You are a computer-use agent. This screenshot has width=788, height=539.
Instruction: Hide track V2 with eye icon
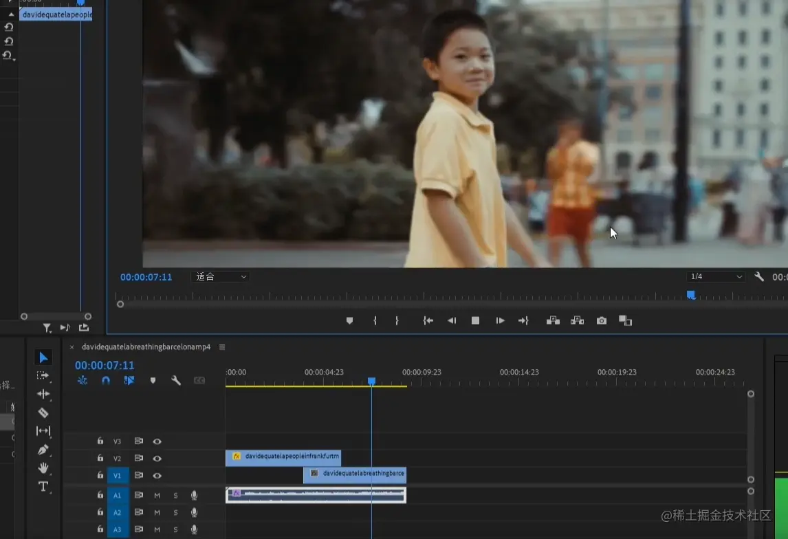(157, 459)
